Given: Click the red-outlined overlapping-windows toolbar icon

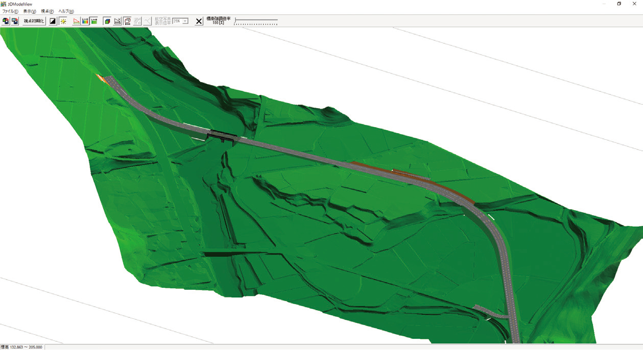Looking at the screenshot, I should (127, 21).
